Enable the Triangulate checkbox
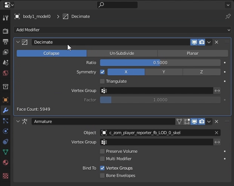This screenshot has height=186, width=234. tap(102, 81)
